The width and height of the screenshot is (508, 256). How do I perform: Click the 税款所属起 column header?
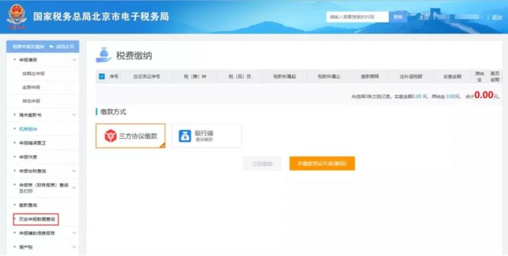click(x=284, y=77)
